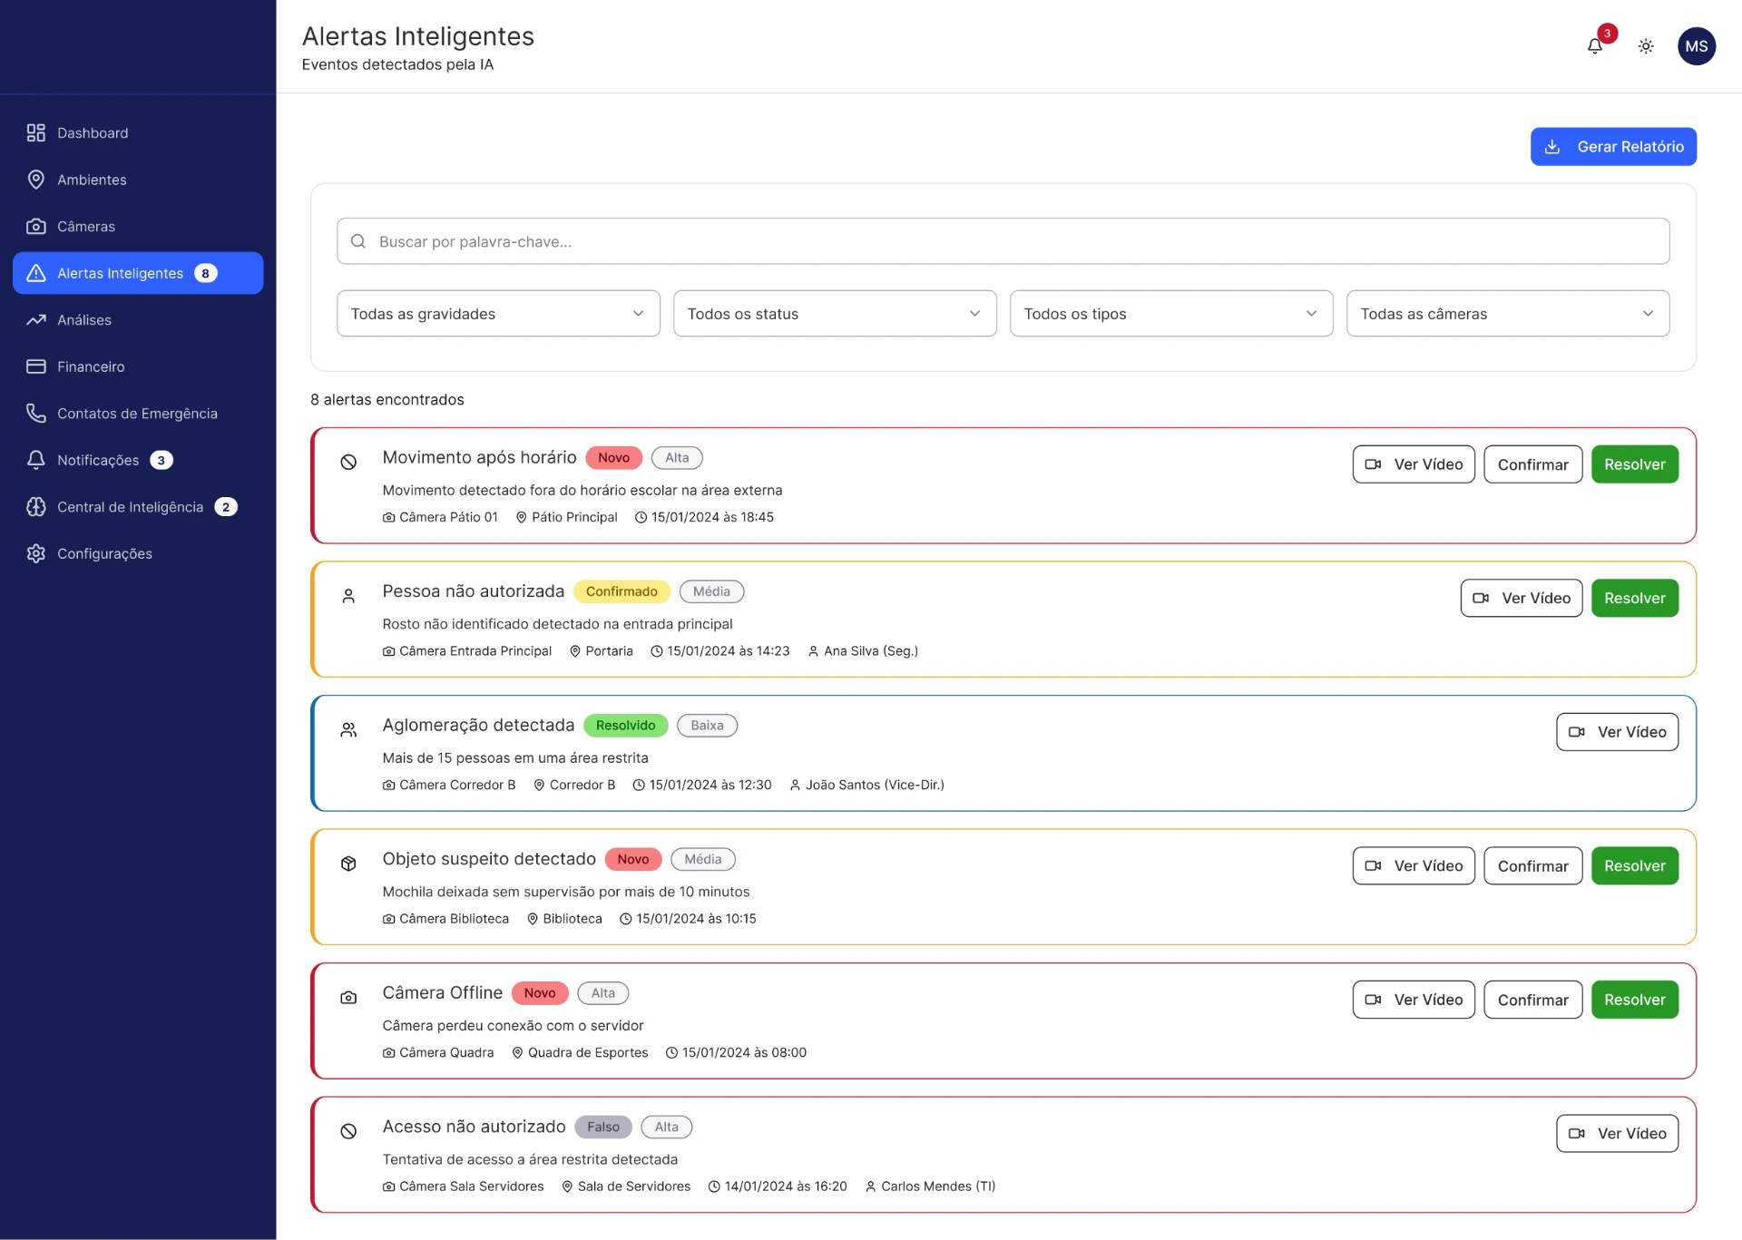This screenshot has width=1742, height=1240.
Task: Expand the Todos os tipos dropdown
Action: tap(1171, 314)
